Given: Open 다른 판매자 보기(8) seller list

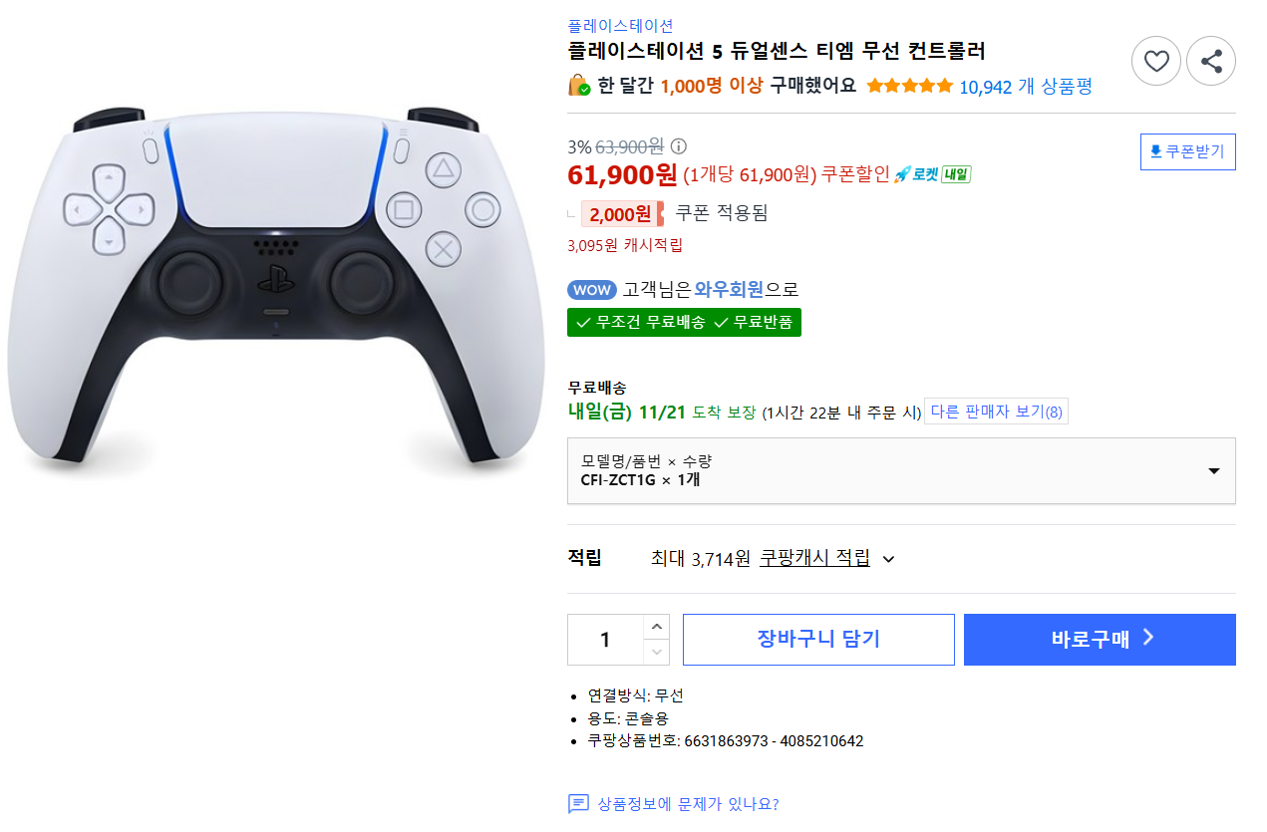Looking at the screenshot, I should point(995,411).
